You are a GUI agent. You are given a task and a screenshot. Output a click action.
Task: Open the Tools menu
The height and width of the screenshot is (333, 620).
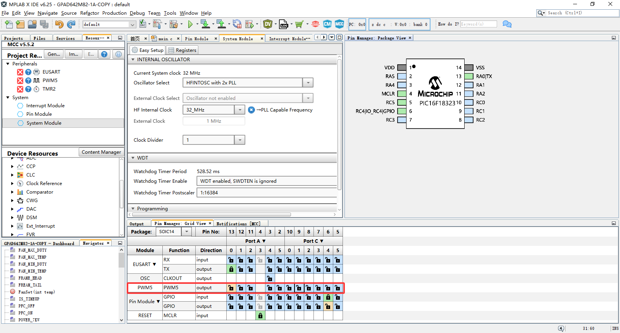pos(170,13)
